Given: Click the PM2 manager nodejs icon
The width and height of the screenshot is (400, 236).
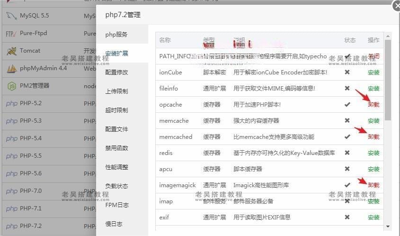Looking at the screenshot, I should [12, 86].
